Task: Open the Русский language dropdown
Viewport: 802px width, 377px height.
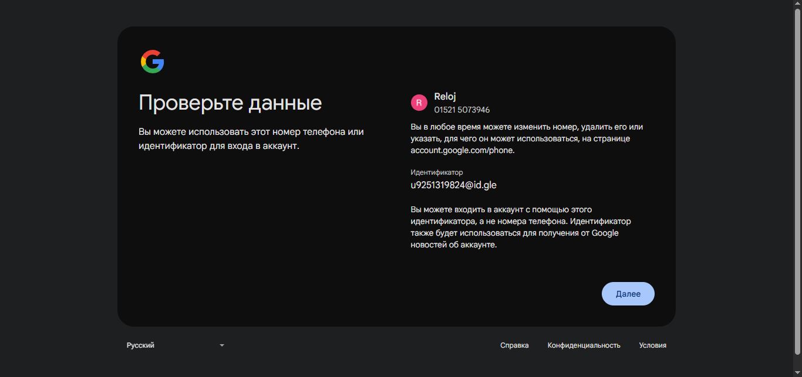Action: (175, 345)
